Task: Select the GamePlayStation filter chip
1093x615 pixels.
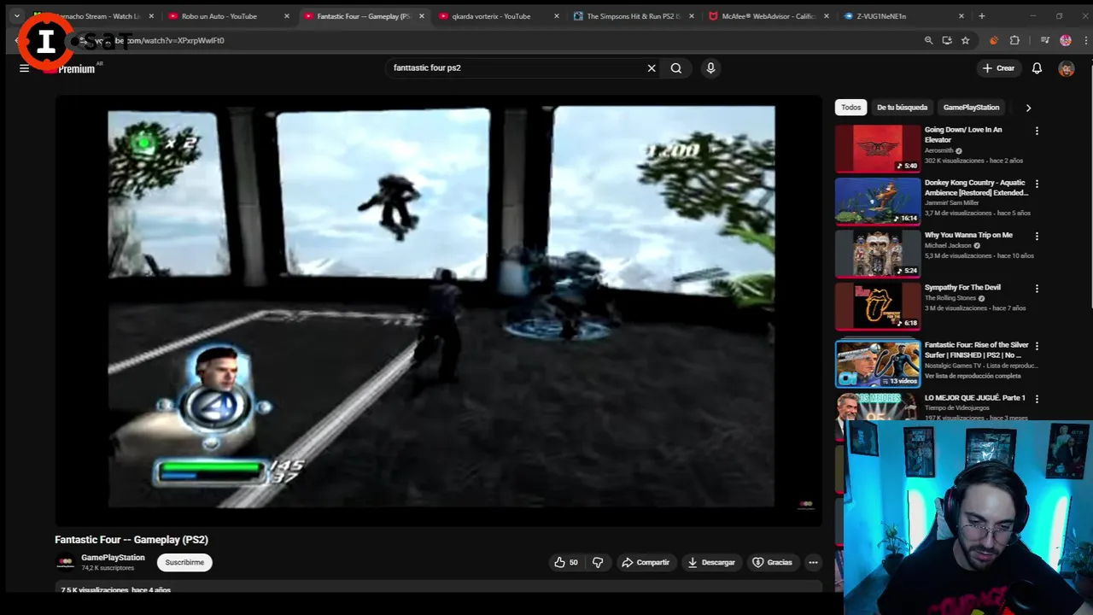Action: point(971,108)
